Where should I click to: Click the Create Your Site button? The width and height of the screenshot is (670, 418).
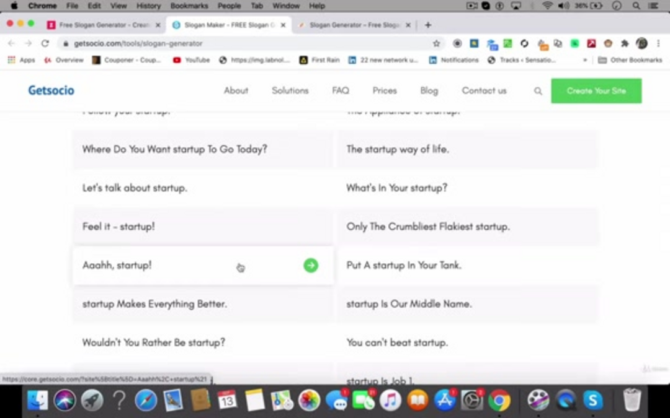click(x=596, y=91)
